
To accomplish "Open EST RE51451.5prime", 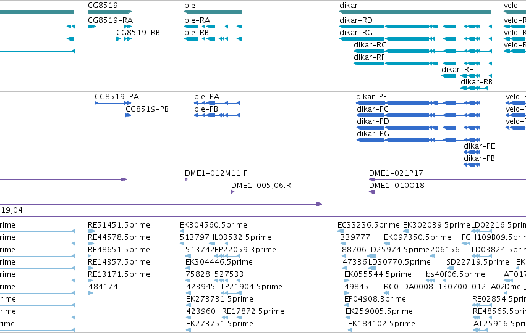I will [x=119, y=225].
